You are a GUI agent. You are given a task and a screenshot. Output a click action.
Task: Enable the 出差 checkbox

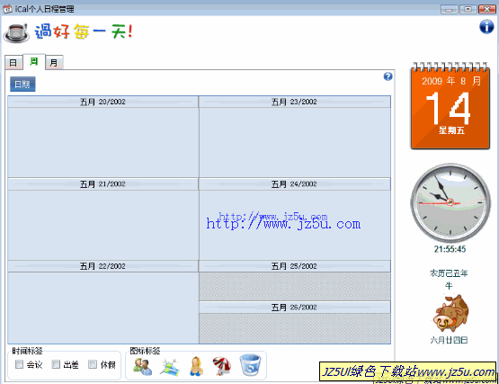[x=56, y=364]
